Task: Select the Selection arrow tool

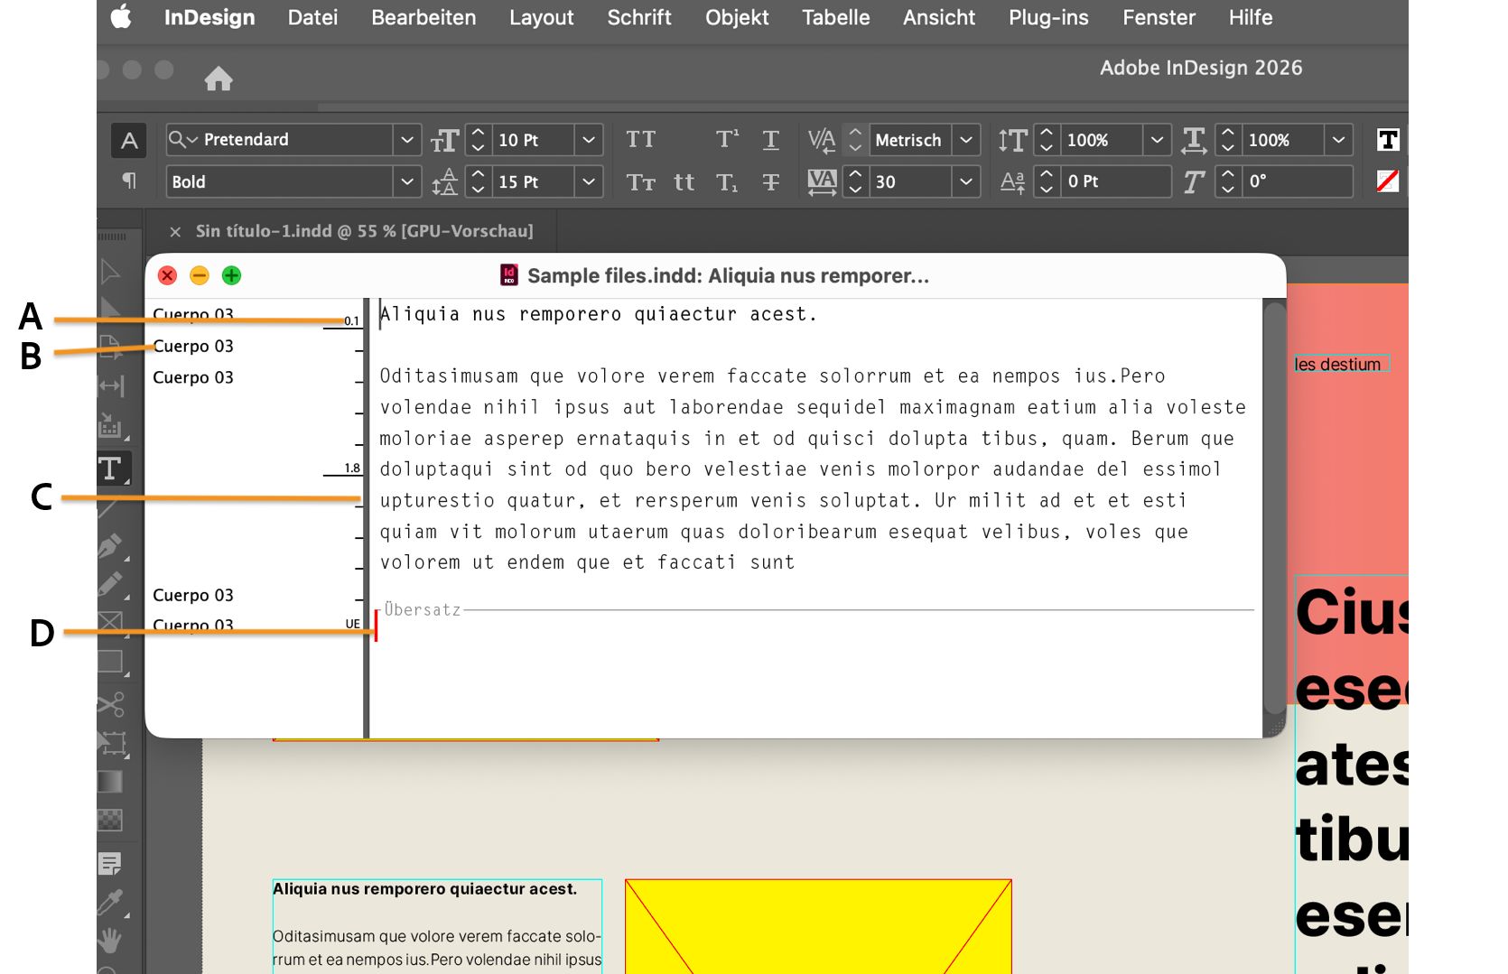Action: (110, 272)
